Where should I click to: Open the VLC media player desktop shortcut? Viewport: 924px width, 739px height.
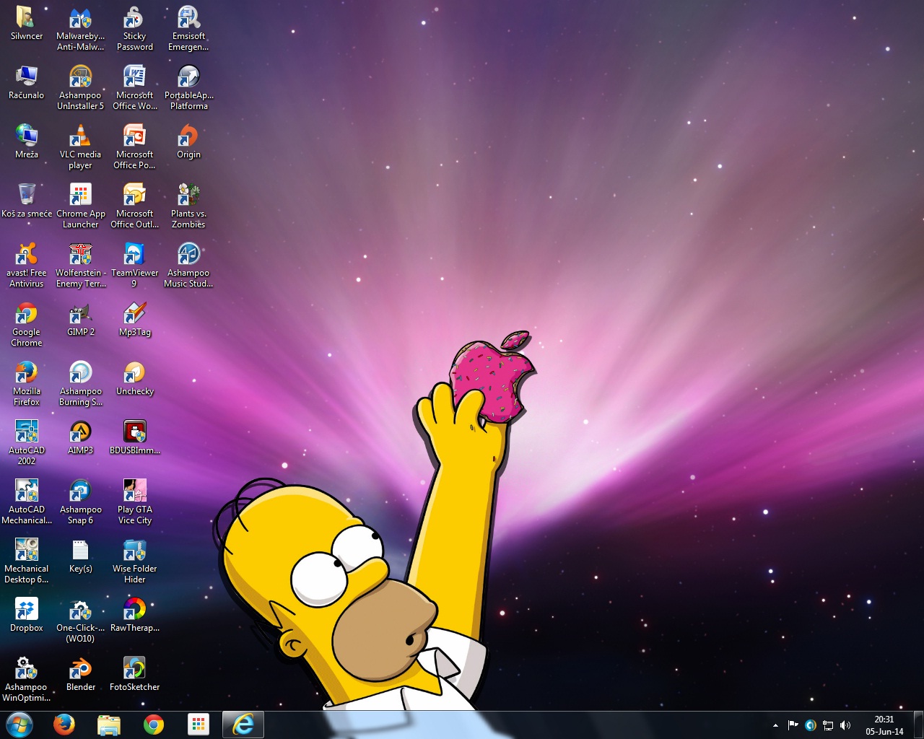80,136
